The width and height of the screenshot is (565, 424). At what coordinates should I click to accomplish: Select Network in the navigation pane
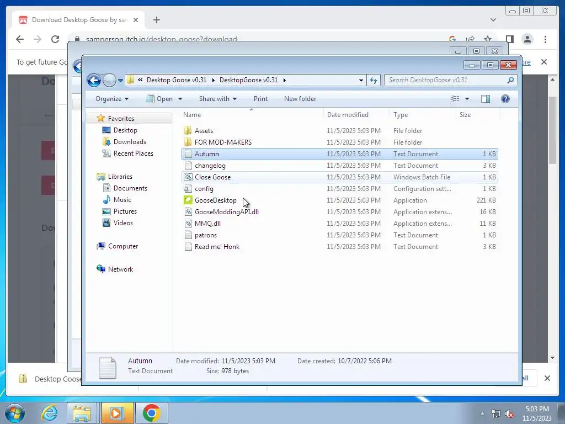(x=120, y=269)
